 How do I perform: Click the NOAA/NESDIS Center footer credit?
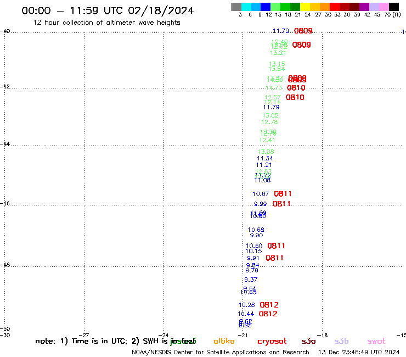pos(221,353)
